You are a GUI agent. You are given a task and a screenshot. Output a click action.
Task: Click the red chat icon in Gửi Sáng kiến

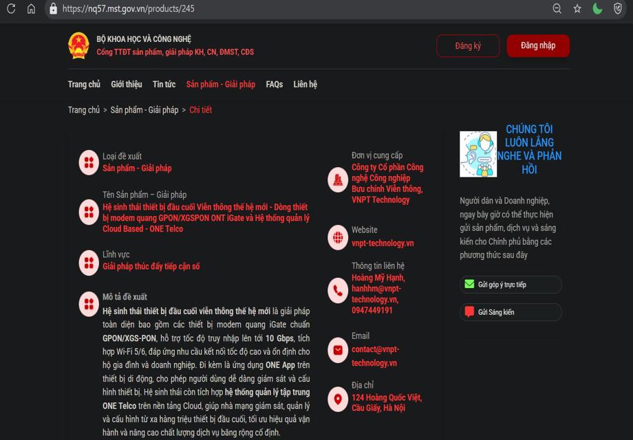[x=469, y=311]
